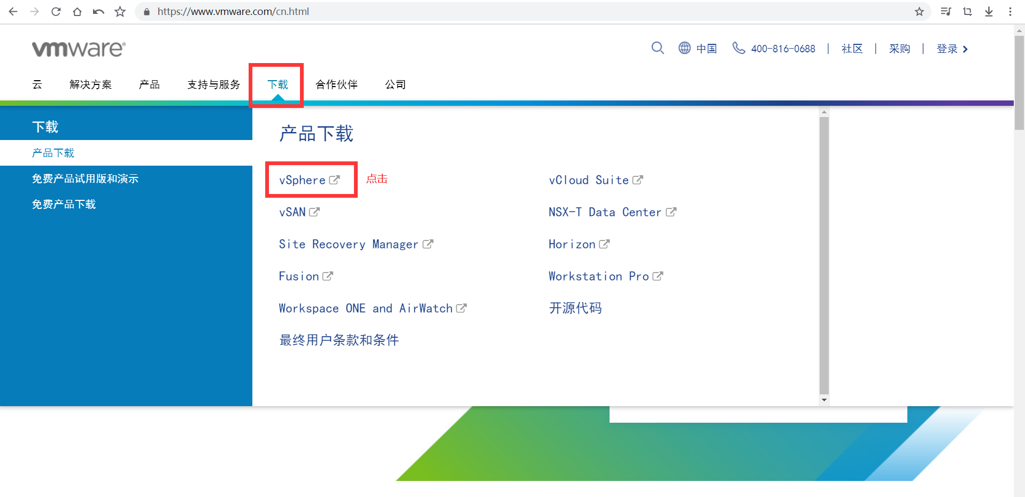Open the 公司 menu
The width and height of the screenshot is (1025, 497).
point(395,84)
